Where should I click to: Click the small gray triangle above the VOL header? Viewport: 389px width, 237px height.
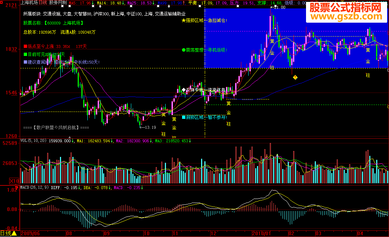70,137
